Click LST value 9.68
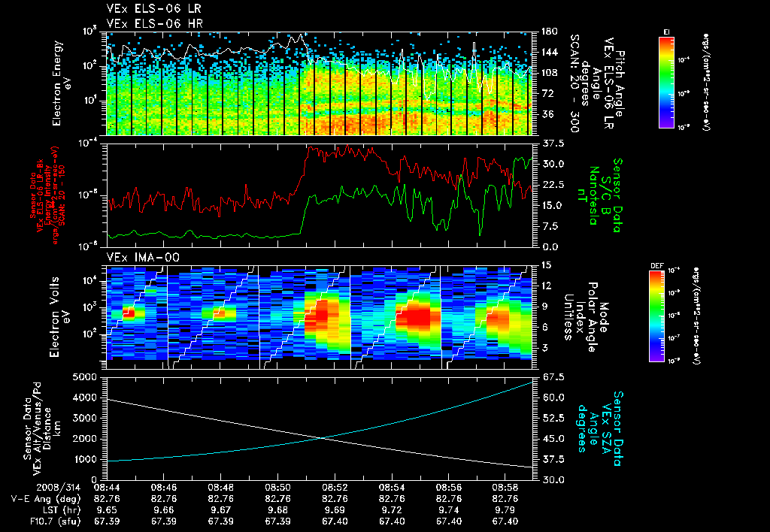This screenshot has width=770, height=532. click(277, 510)
